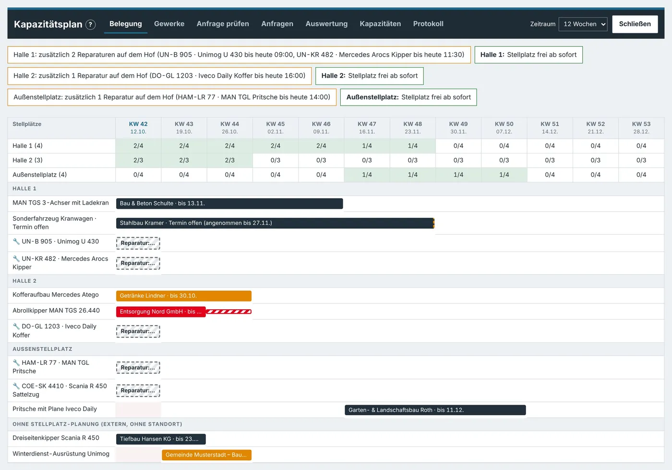Select the Bau & Beton Schulte booking bar
672x470 pixels.
(x=229, y=204)
